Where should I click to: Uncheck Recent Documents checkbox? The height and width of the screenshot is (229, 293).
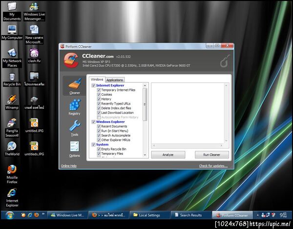pyautogui.click(x=99, y=126)
